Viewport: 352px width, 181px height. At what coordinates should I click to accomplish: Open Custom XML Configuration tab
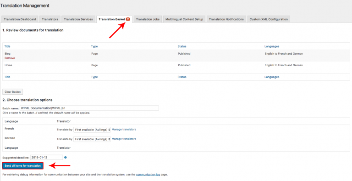click(269, 19)
